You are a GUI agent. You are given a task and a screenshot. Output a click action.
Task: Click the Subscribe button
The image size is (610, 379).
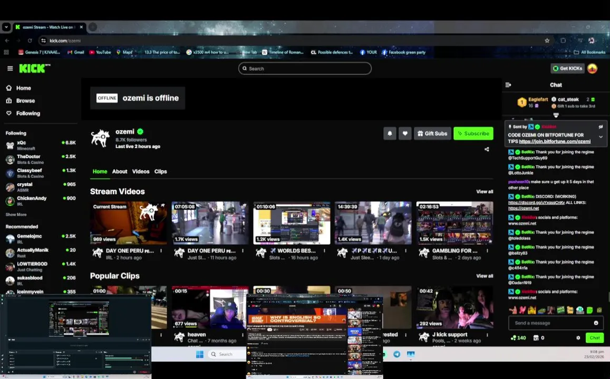473,134
